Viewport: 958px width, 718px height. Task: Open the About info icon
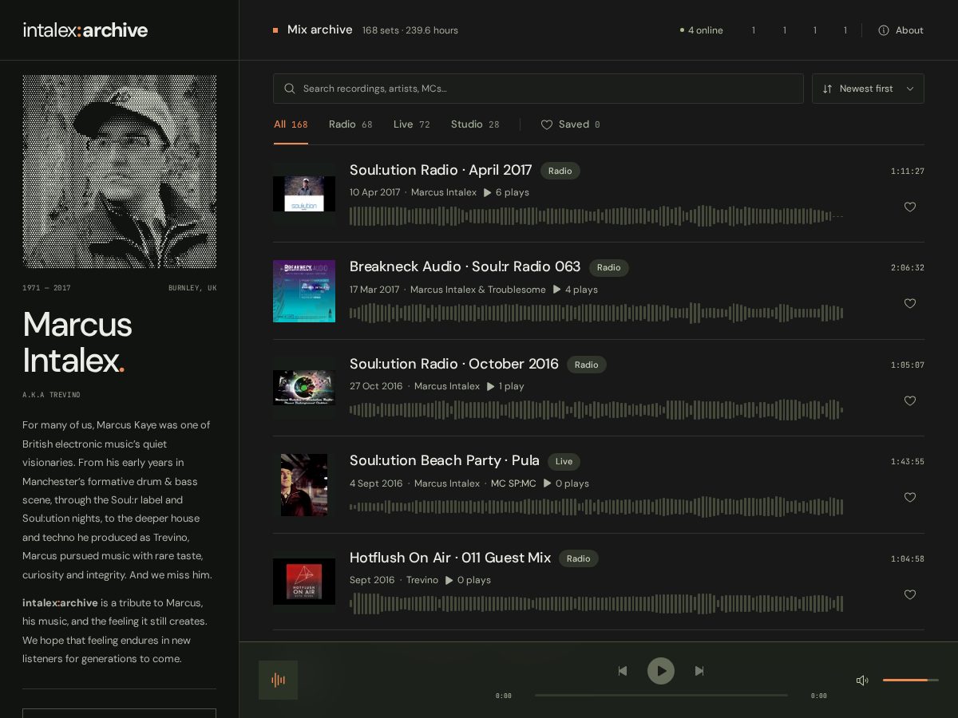pos(884,30)
